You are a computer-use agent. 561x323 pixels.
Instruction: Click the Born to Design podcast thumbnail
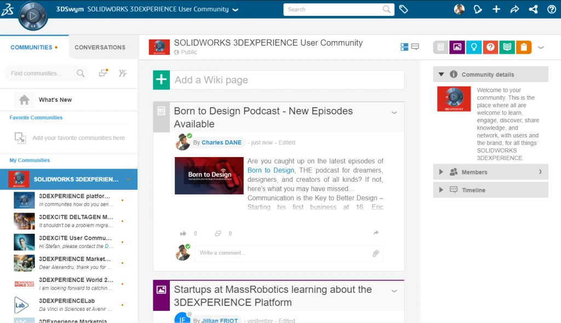coord(209,176)
